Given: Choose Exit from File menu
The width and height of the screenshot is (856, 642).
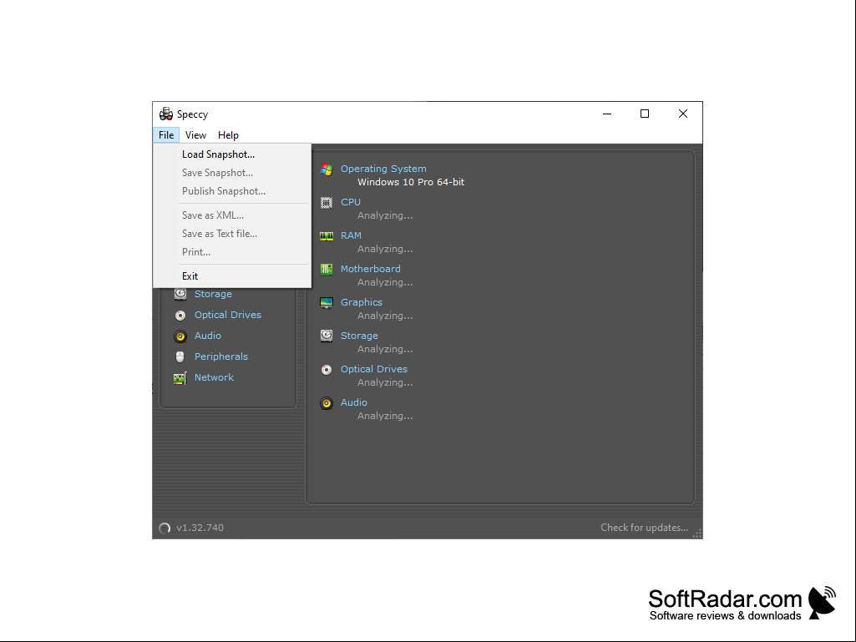Looking at the screenshot, I should (232, 276).
